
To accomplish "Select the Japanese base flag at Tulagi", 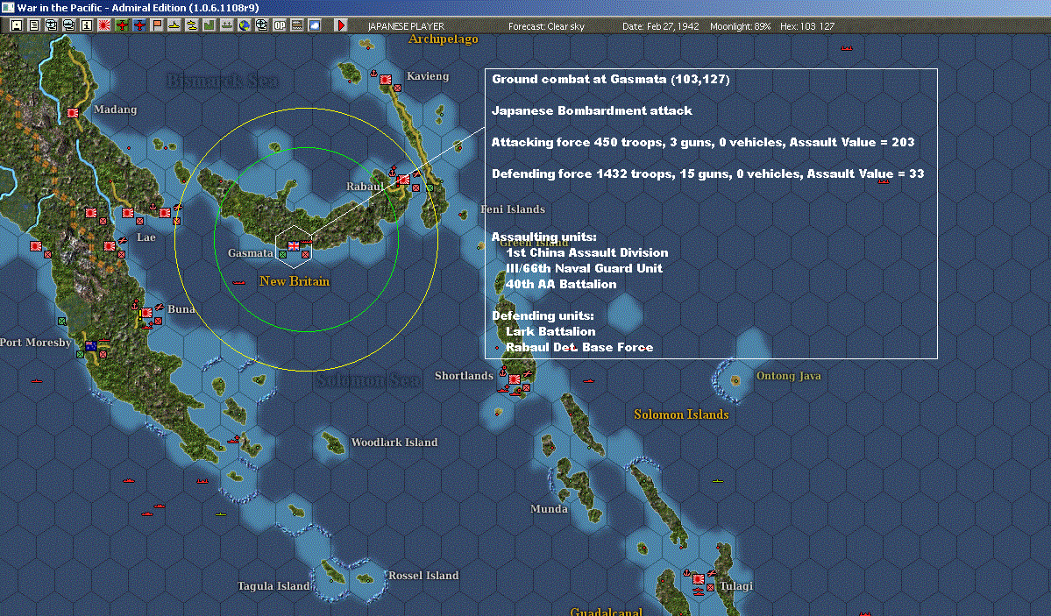I will coord(698,579).
